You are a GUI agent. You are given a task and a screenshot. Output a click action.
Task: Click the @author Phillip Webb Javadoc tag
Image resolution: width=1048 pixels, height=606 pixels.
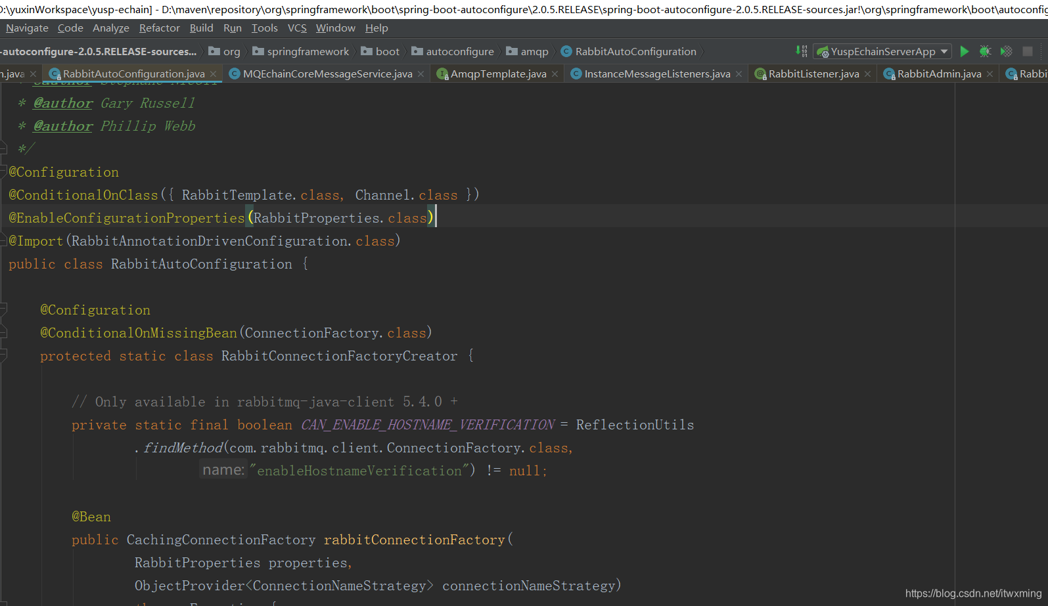(114, 126)
